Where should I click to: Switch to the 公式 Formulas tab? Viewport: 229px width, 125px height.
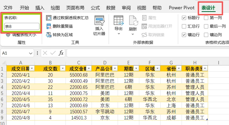[x=95, y=8]
